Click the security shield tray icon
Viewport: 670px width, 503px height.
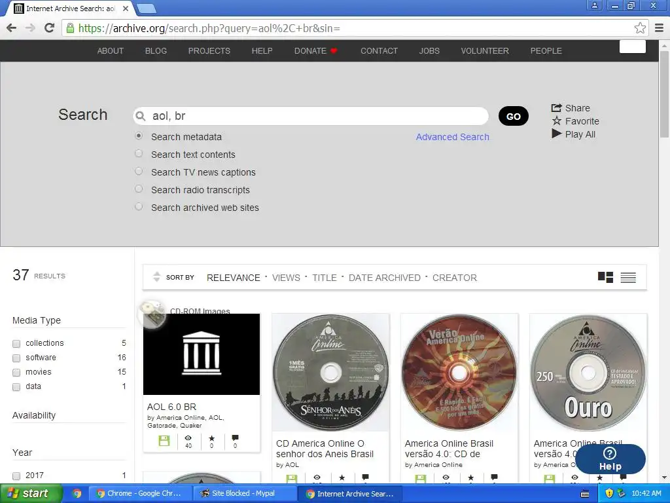[609, 493]
